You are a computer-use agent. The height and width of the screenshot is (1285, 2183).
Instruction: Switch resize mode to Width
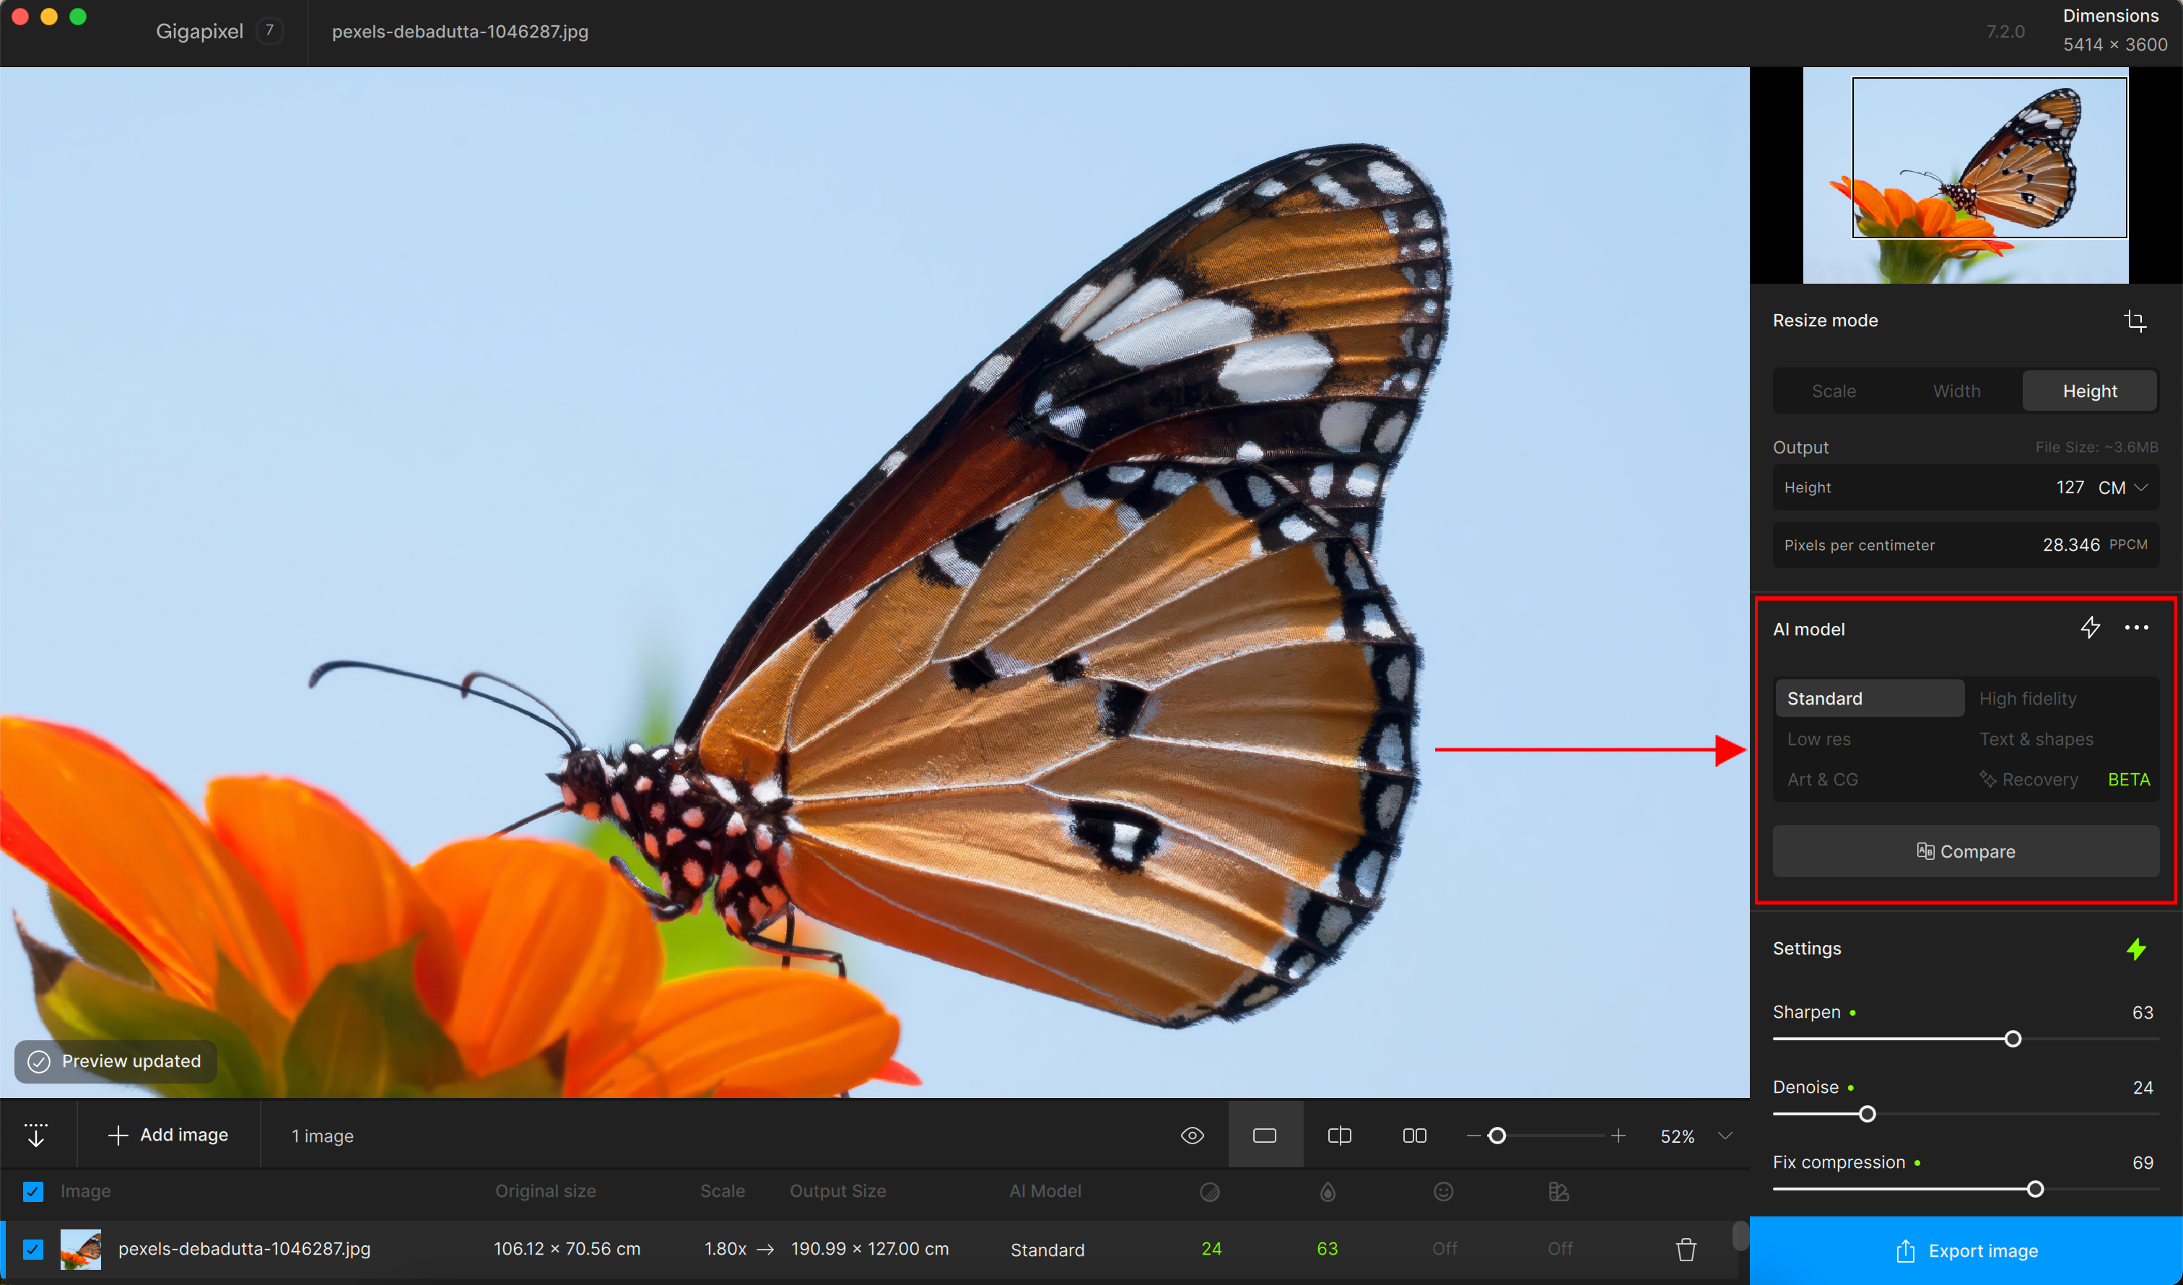[x=1957, y=391]
